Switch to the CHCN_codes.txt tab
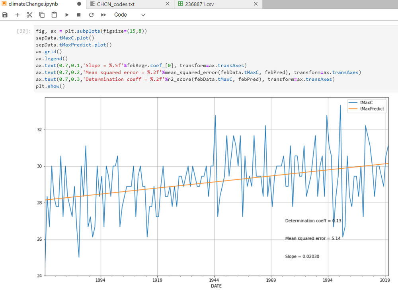Viewport: 398px width, 290px height. point(116,4)
